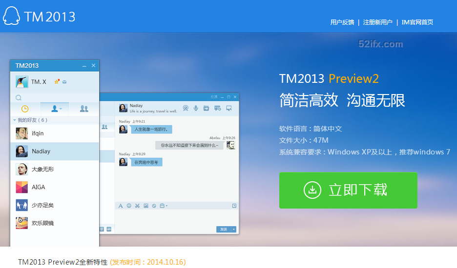
Task: Select contact 欢乐眼镜 in friends list
Action: pos(55,223)
